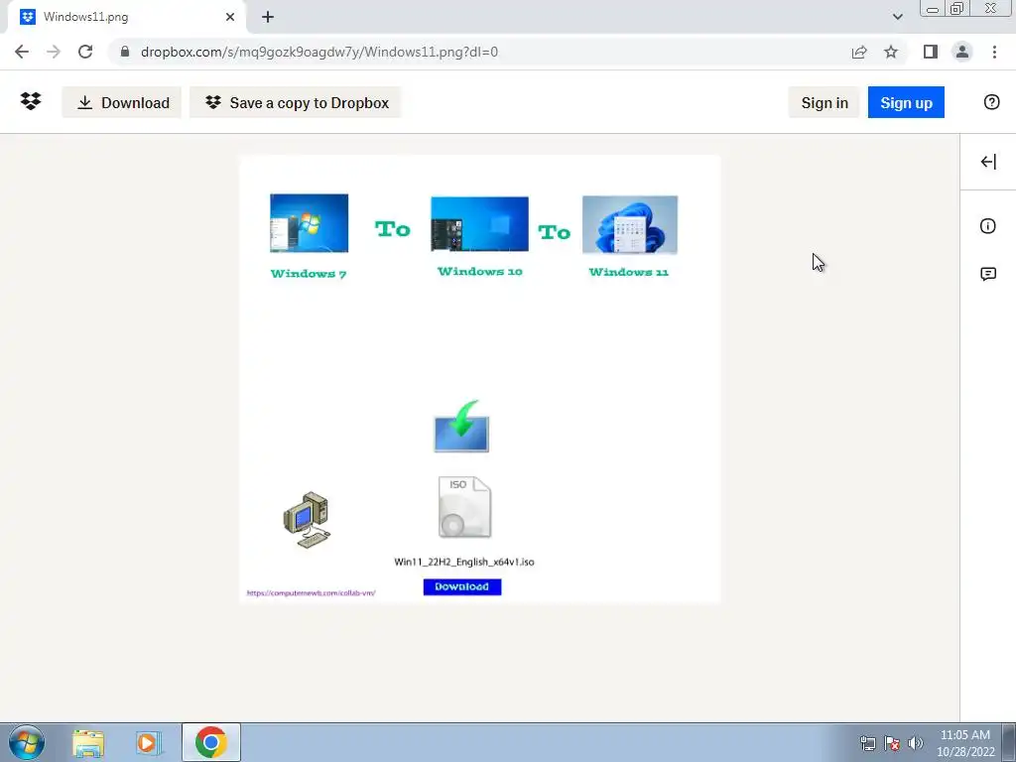Click the 'Windows 7' green caption
Screen dimensions: 1016x762
click(309, 274)
